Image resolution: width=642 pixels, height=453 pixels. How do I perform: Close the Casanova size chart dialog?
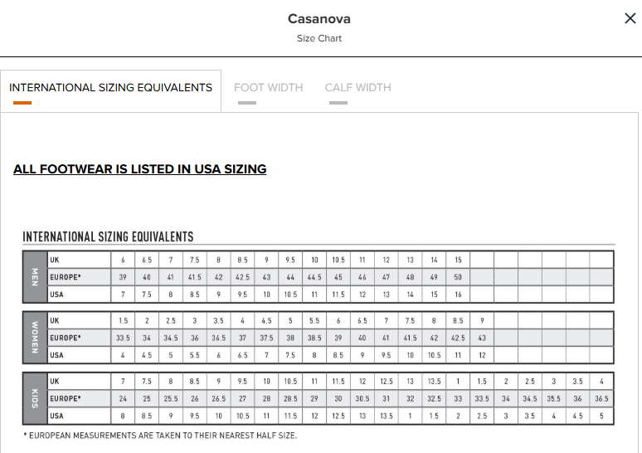tap(630, 18)
